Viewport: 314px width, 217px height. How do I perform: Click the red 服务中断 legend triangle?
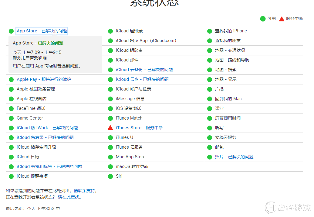click(282, 19)
